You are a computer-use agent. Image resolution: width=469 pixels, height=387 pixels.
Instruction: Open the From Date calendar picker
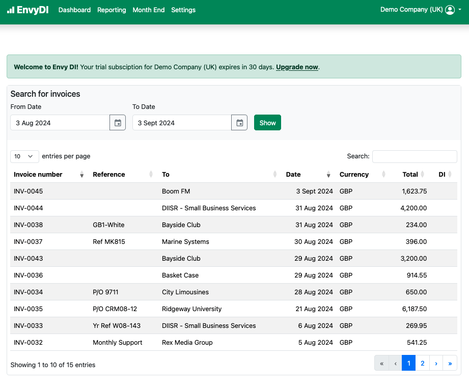click(118, 123)
